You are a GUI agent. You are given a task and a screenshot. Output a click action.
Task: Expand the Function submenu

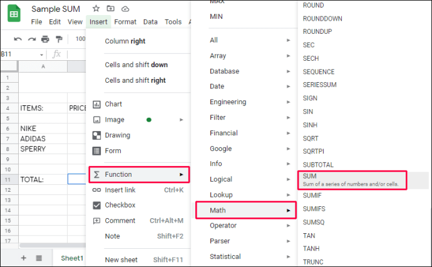point(139,174)
